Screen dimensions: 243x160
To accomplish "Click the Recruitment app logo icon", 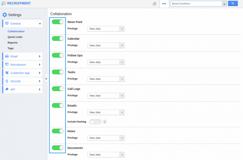I will click(3, 3).
